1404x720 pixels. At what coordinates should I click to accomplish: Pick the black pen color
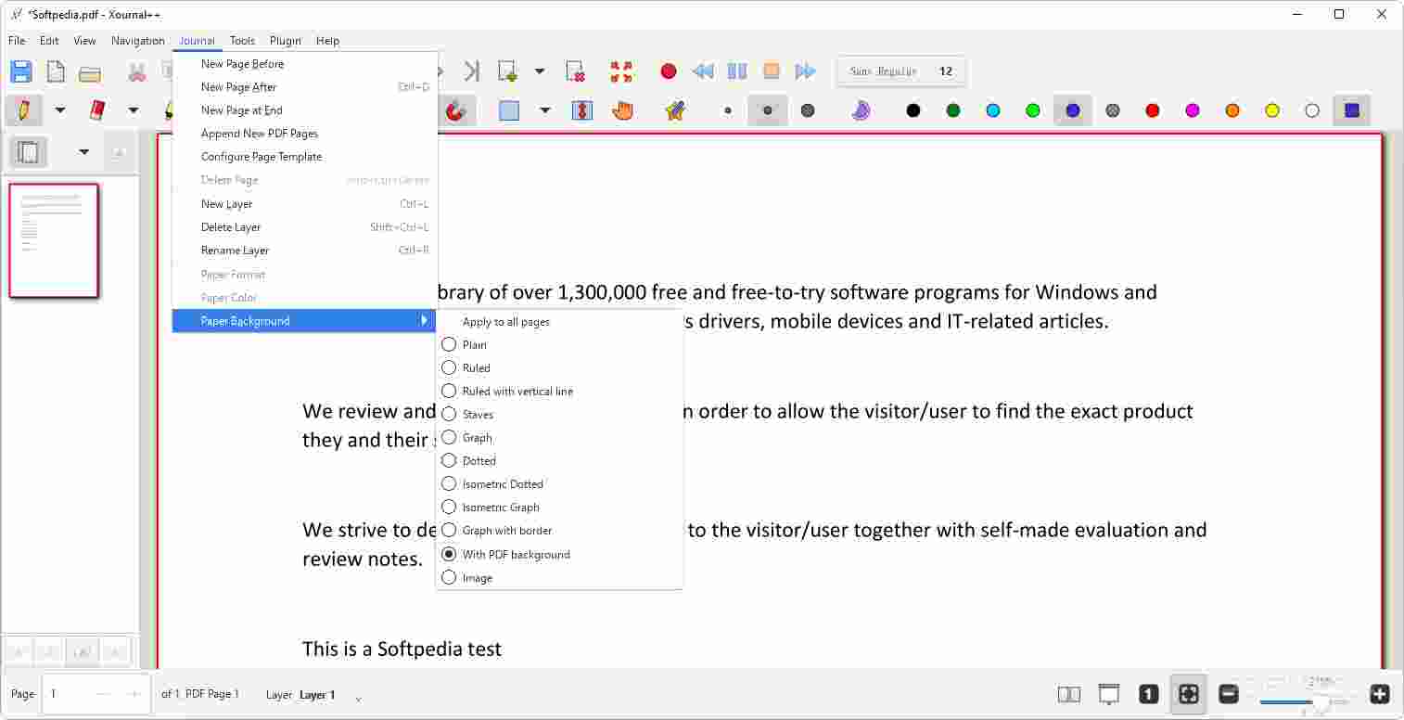point(913,110)
